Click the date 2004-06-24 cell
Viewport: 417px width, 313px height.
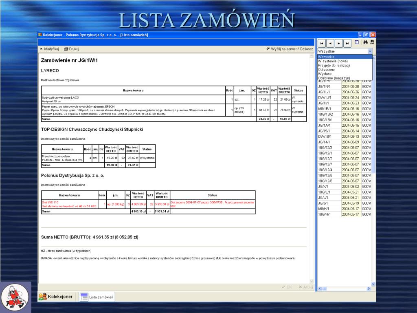point(351,98)
